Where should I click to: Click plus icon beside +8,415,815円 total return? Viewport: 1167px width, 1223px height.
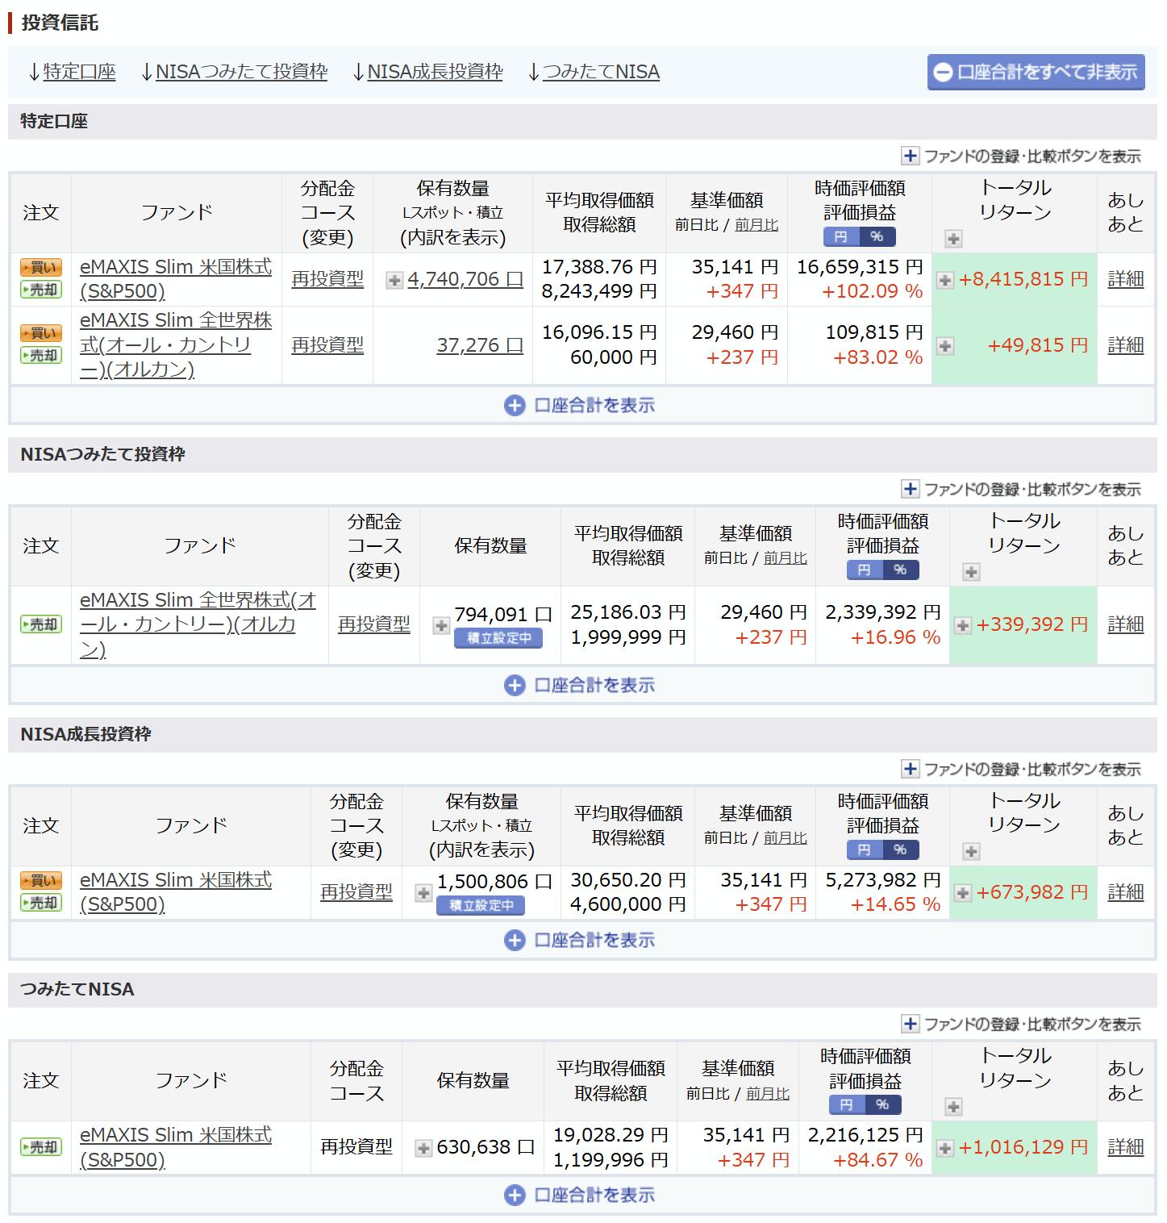[x=944, y=280]
